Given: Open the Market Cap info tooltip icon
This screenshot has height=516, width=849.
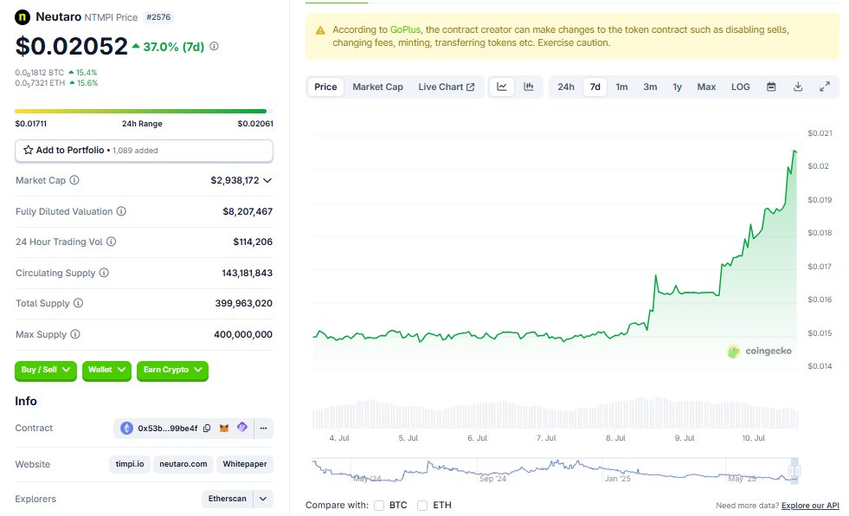Looking at the screenshot, I should tap(74, 180).
